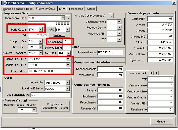Screen dimensions: 178x130
Task: Expand the Marca Imp. NFCe dropdown
Action: pyautogui.click(x=68, y=59)
